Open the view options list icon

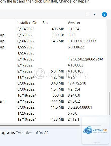(x=87, y=14)
